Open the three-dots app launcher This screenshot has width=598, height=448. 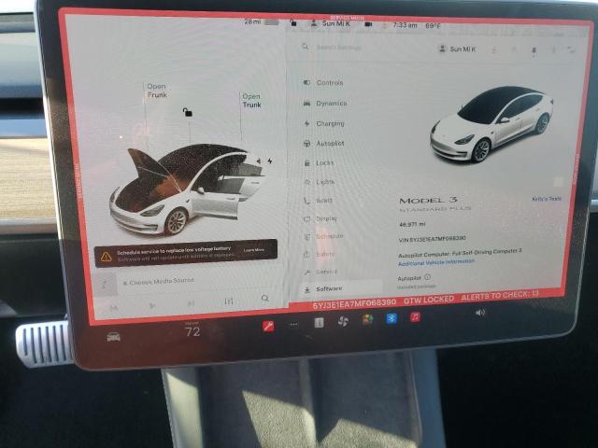coord(293,325)
